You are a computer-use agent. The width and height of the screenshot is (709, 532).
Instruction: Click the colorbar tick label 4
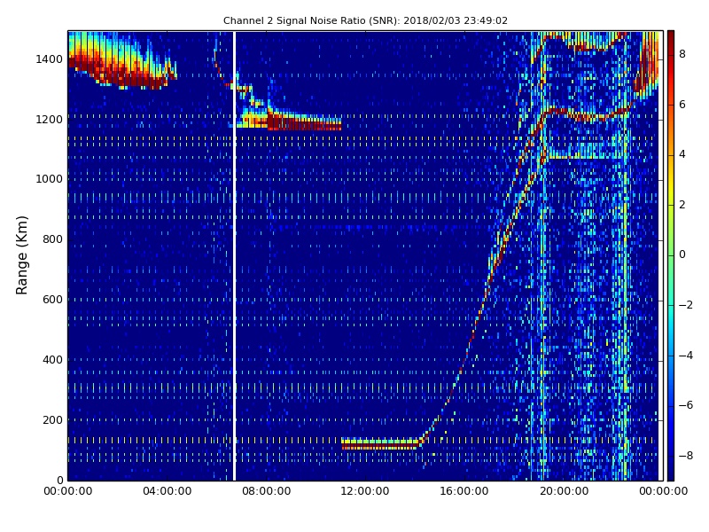[x=682, y=154]
